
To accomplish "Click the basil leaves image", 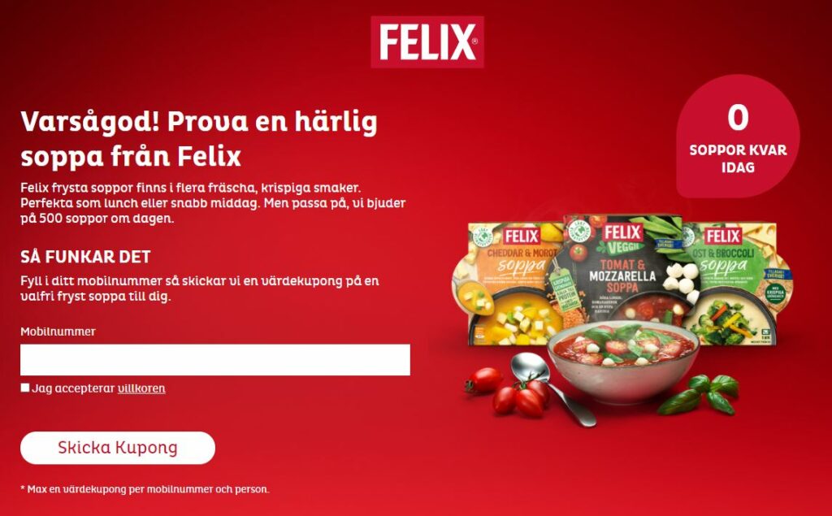I will click(x=700, y=394).
